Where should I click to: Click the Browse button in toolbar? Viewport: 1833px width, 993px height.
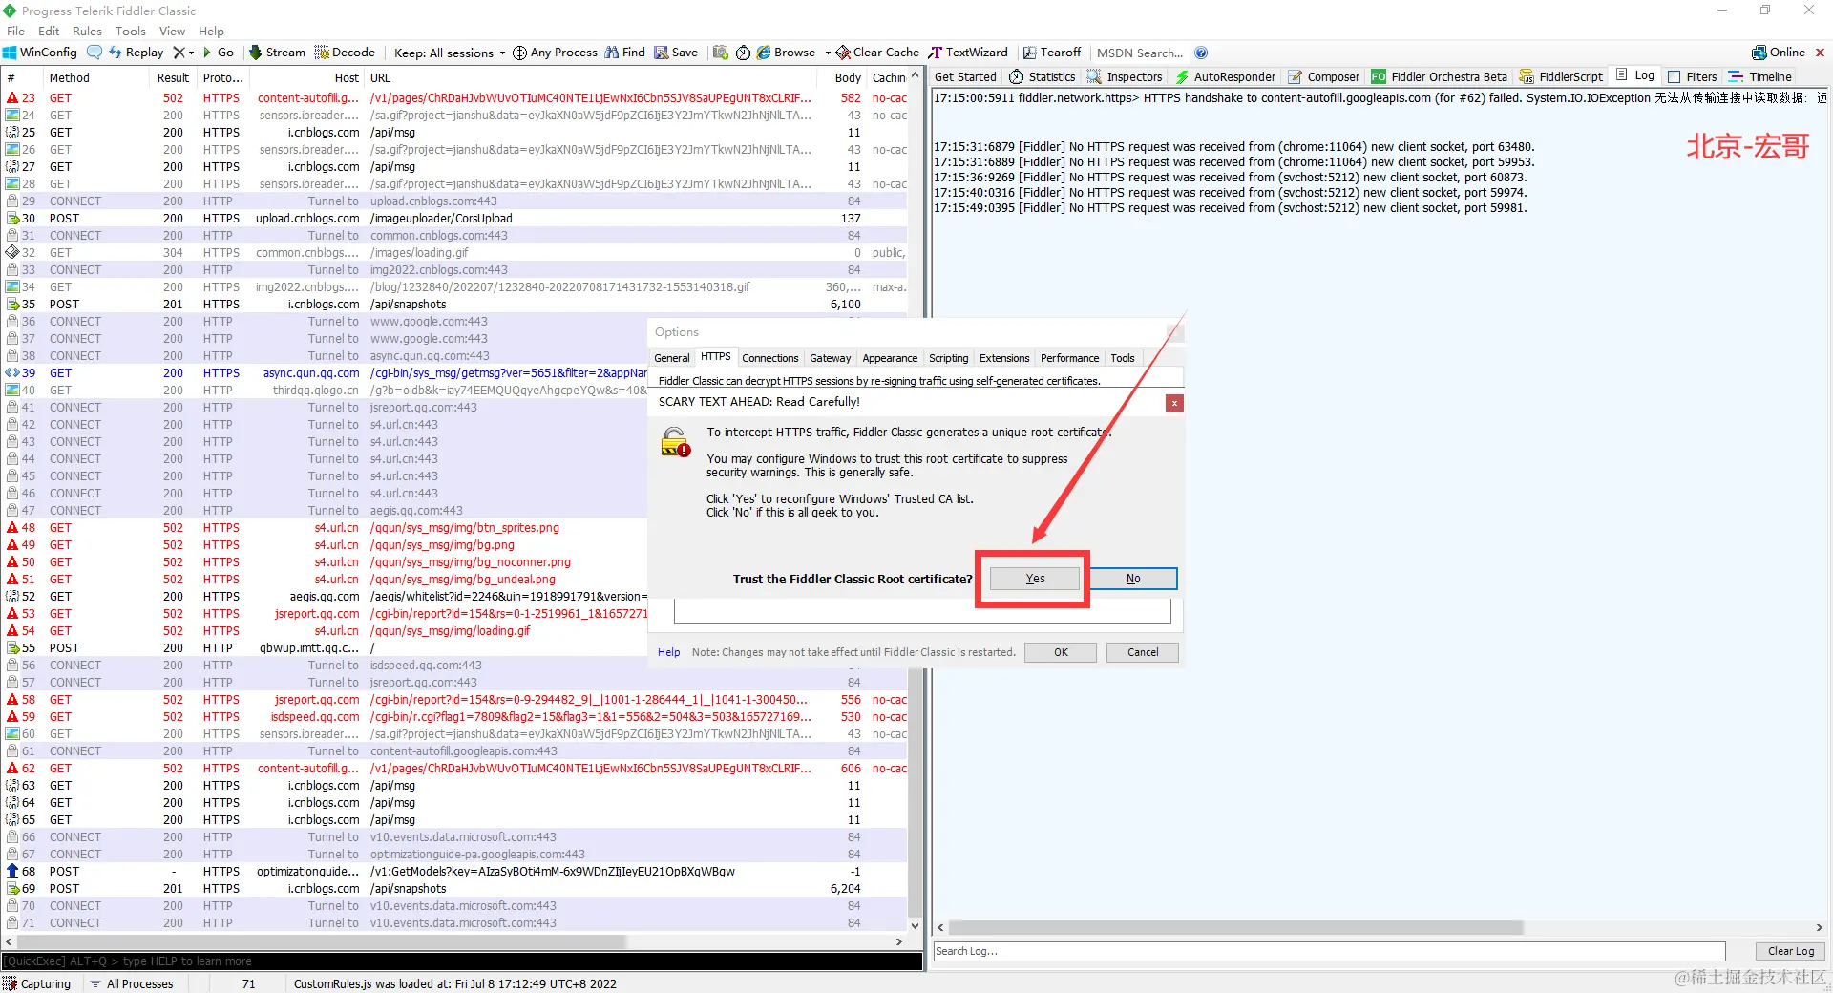pyautogui.click(x=787, y=53)
